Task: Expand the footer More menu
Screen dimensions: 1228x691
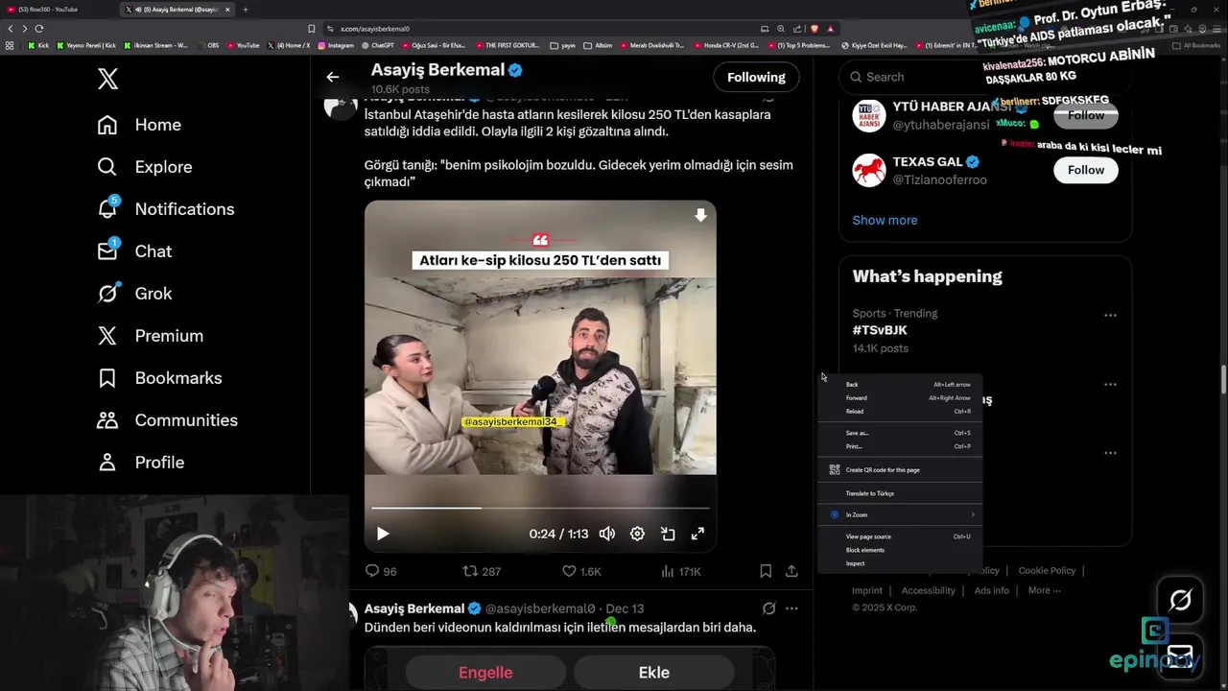Action: [x=1044, y=591]
